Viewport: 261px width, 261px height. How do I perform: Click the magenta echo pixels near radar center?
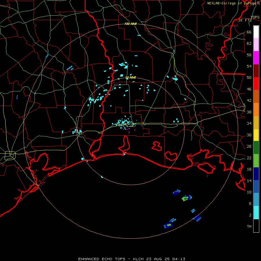(130, 130)
